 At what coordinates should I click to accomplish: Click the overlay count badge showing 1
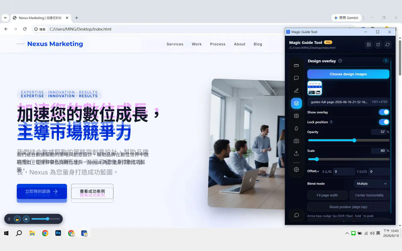tap(386, 61)
